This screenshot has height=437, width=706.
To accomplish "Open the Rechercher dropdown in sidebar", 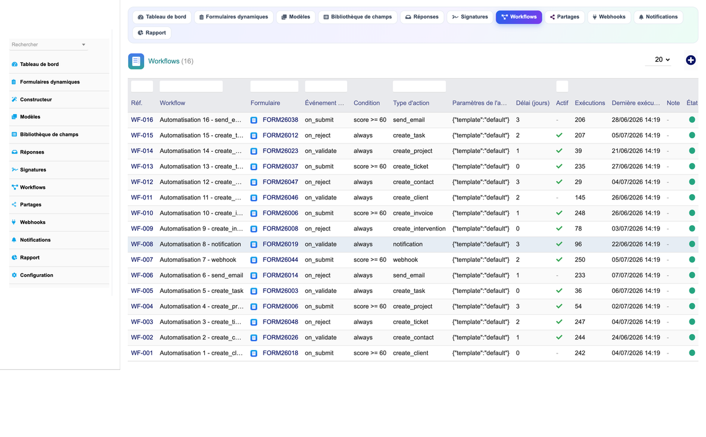I will (48, 45).
